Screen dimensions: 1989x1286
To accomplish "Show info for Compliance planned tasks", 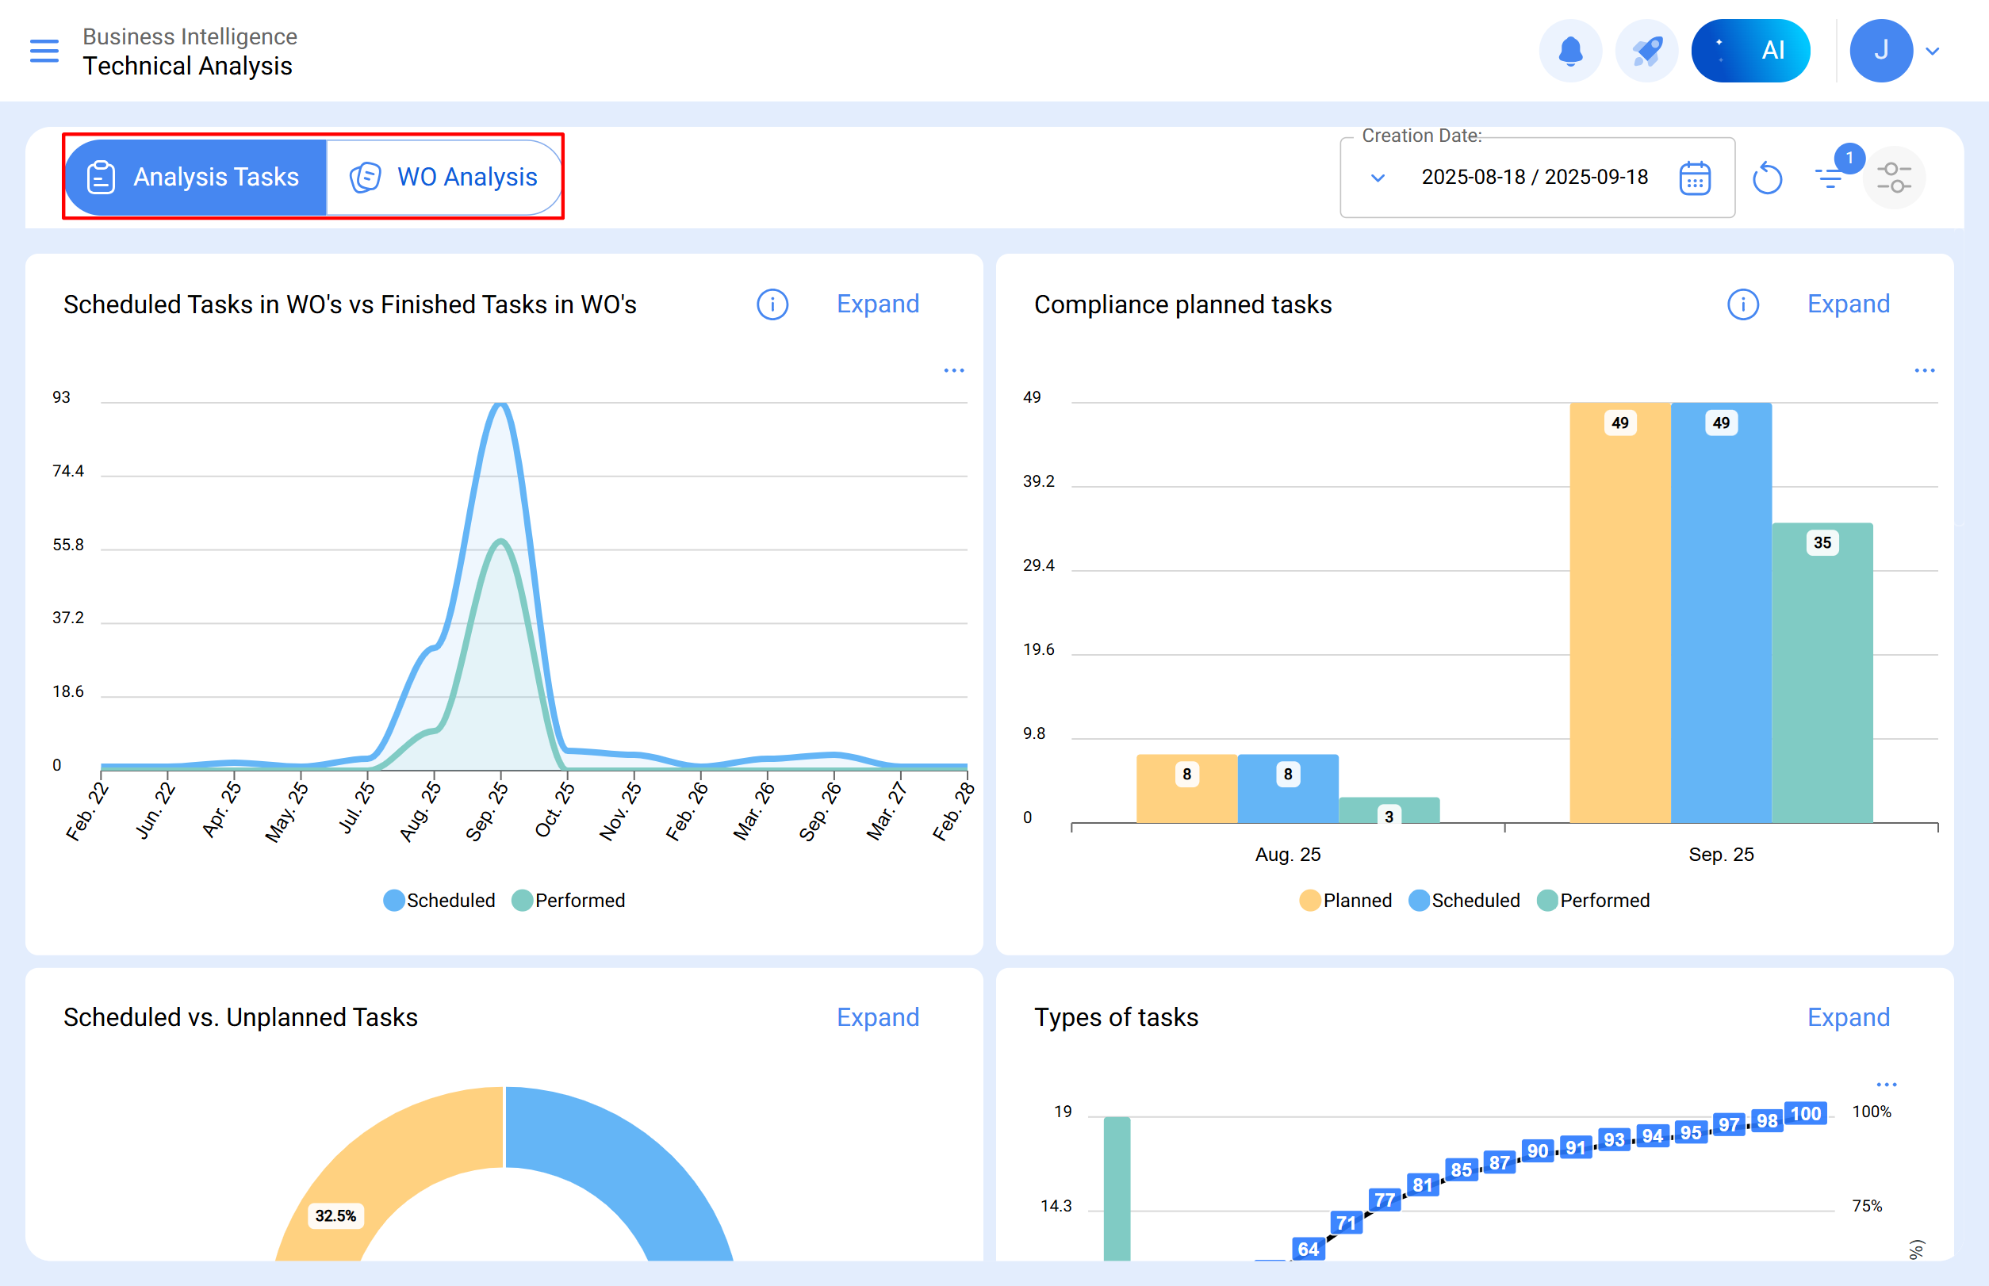I will click(x=1742, y=304).
